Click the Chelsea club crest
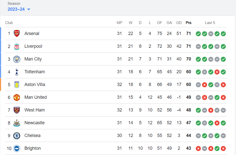This screenshot has width=236, height=155. coord(17,135)
